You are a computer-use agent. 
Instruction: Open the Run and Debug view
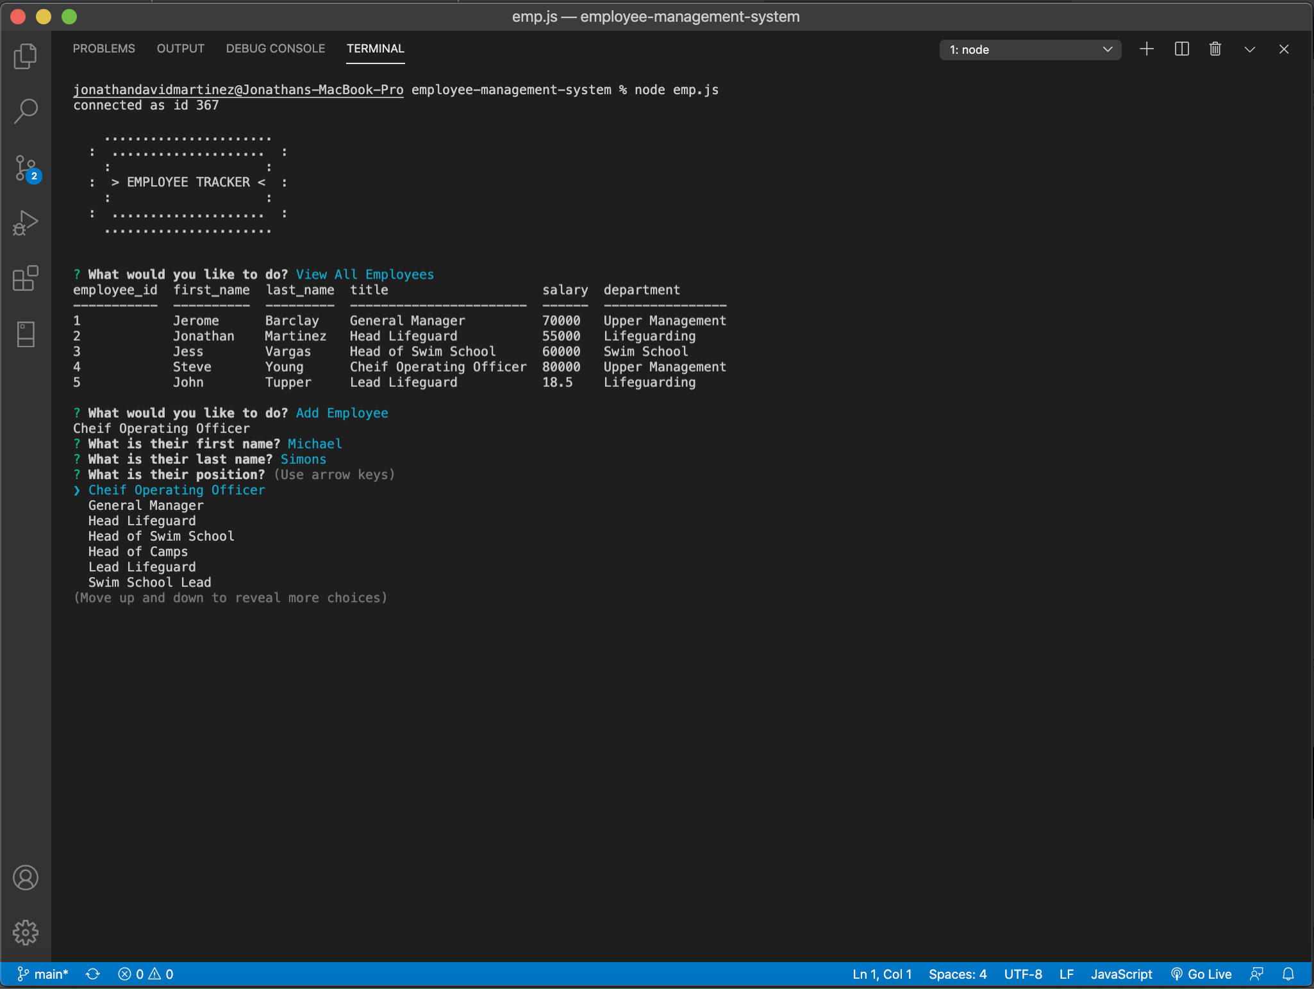pyautogui.click(x=26, y=223)
